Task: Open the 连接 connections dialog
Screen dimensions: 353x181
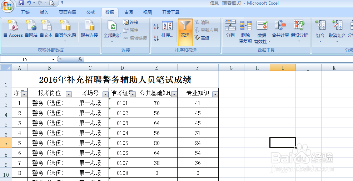Action: tap(131, 22)
